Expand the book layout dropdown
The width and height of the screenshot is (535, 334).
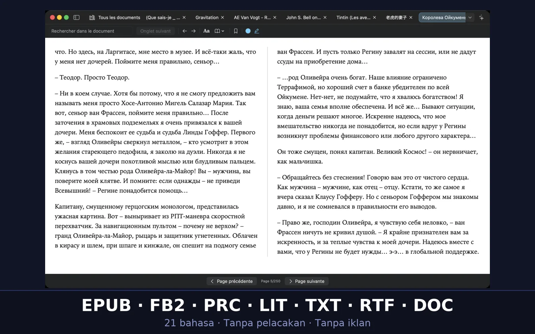point(219,31)
